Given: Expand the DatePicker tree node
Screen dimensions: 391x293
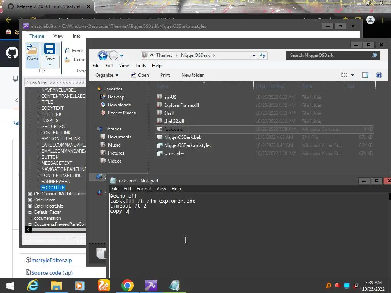Looking at the screenshot, I should [x=30, y=200].
